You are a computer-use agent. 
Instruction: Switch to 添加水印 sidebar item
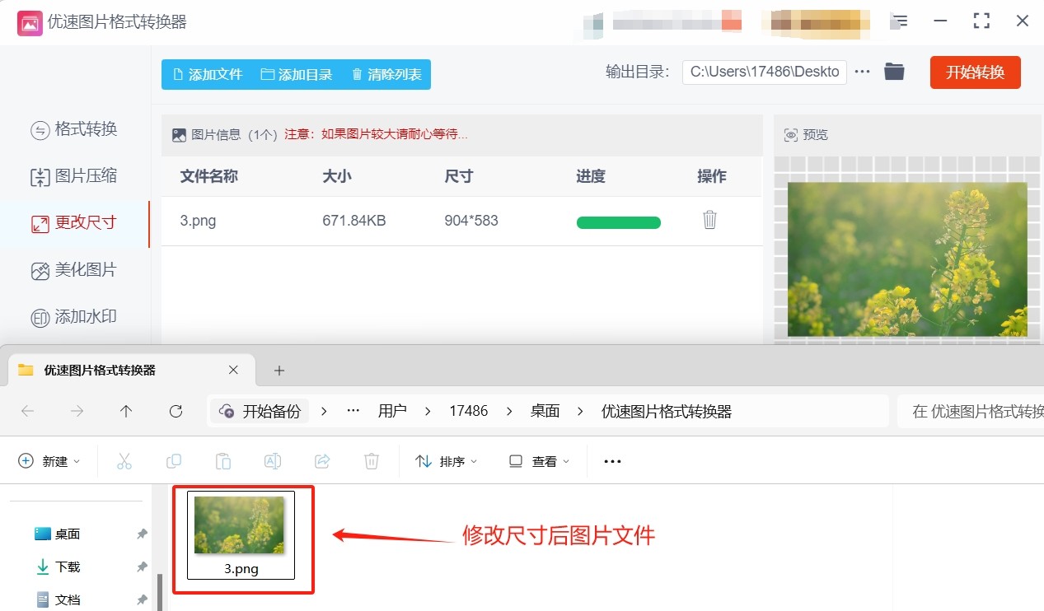74,317
